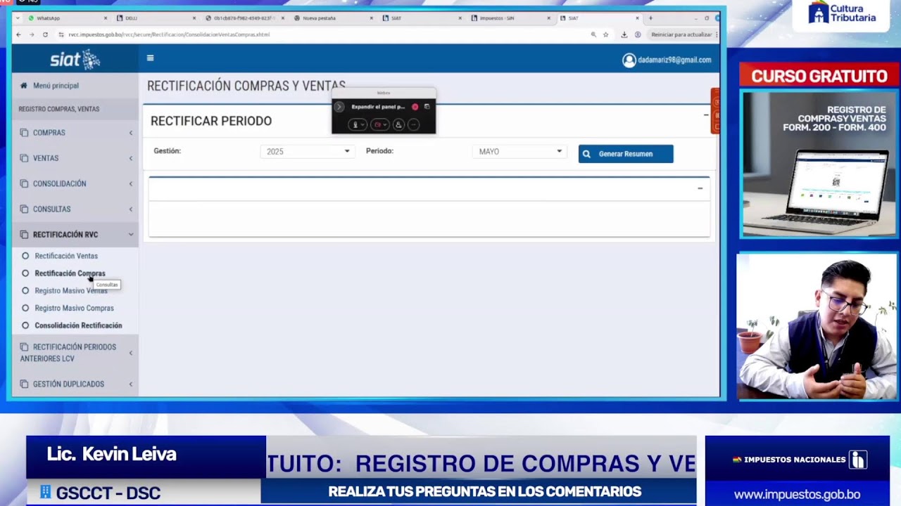The height and width of the screenshot is (506, 901).
Task: Expand the COMPRAS menu chevron
Action: (130, 133)
